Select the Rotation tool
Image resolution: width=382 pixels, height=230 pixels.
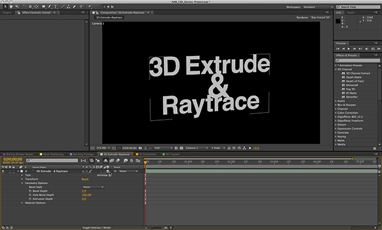tap(24, 7)
